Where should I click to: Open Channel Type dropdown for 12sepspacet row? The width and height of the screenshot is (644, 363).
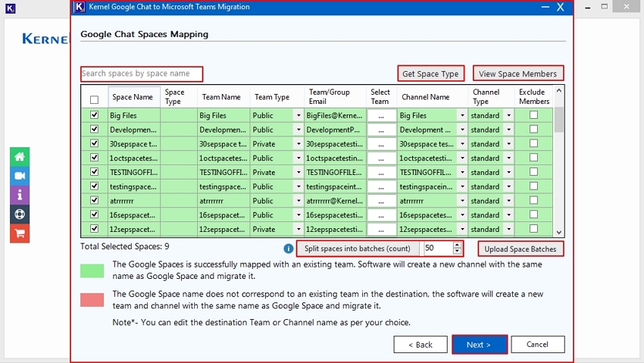click(x=508, y=229)
